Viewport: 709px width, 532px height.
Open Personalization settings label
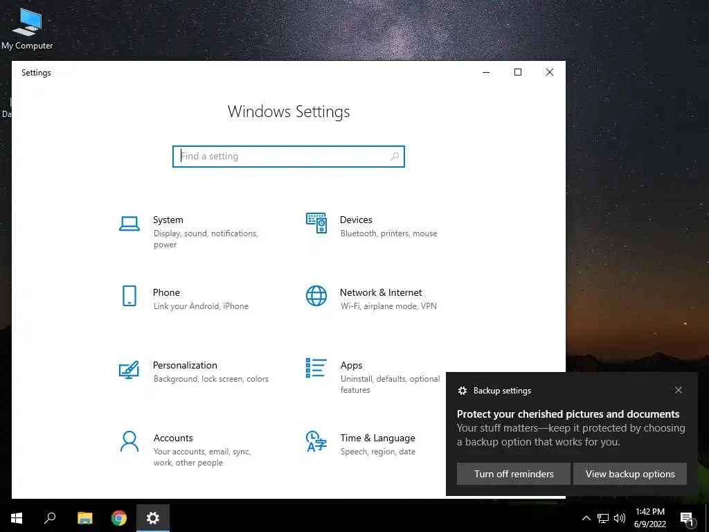[x=185, y=365]
